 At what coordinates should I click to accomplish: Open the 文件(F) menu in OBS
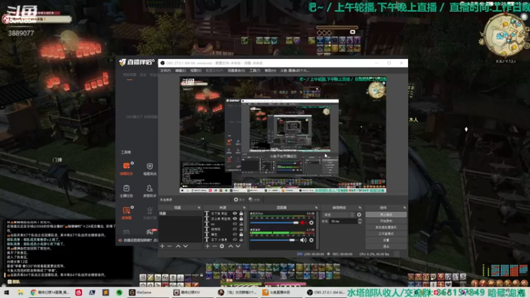click(x=165, y=71)
